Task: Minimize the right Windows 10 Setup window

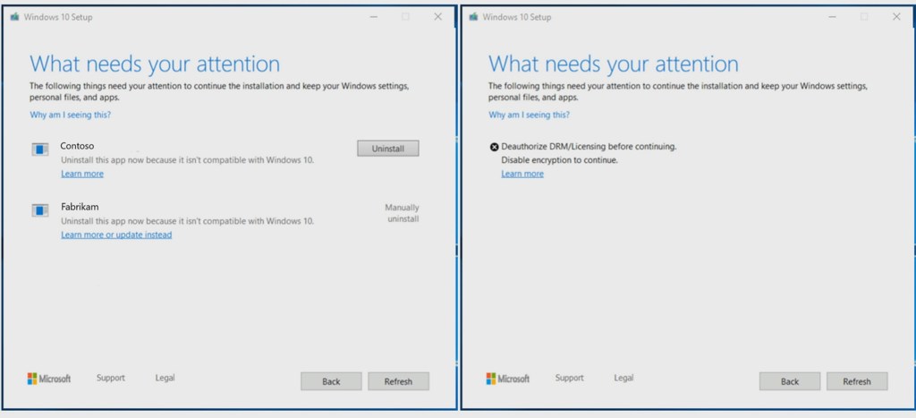Action: tap(833, 17)
